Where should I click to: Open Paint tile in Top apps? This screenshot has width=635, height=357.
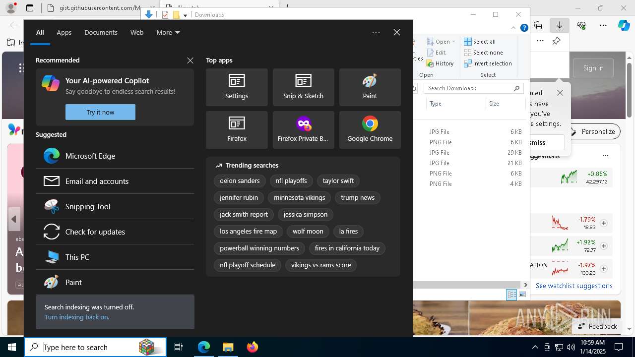click(370, 87)
